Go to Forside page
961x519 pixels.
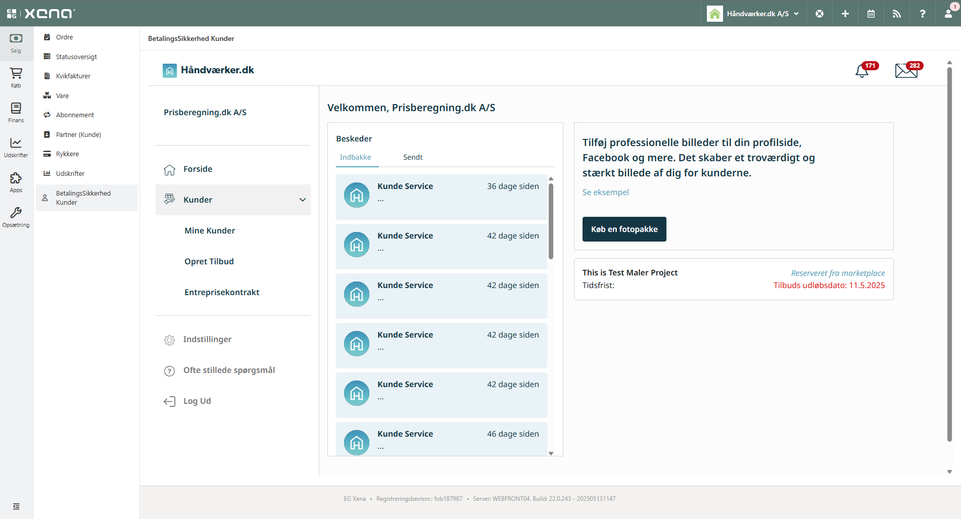(198, 169)
